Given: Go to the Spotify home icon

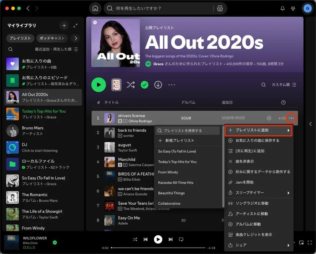Looking at the screenshot, I should (x=95, y=8).
